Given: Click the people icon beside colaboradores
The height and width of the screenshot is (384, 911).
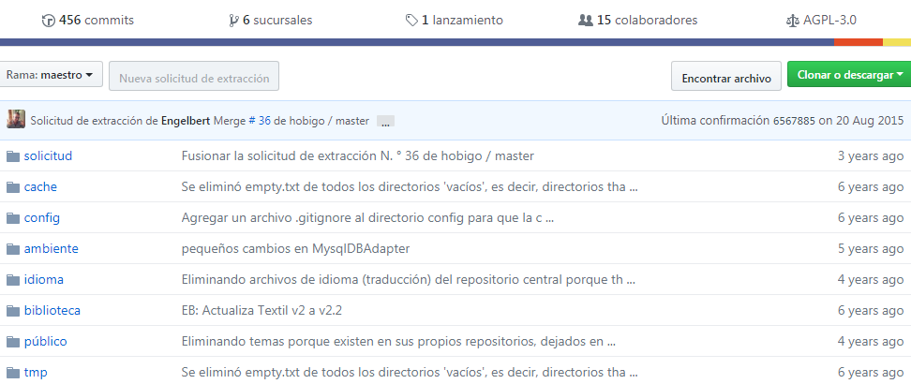Looking at the screenshot, I should click(586, 21).
